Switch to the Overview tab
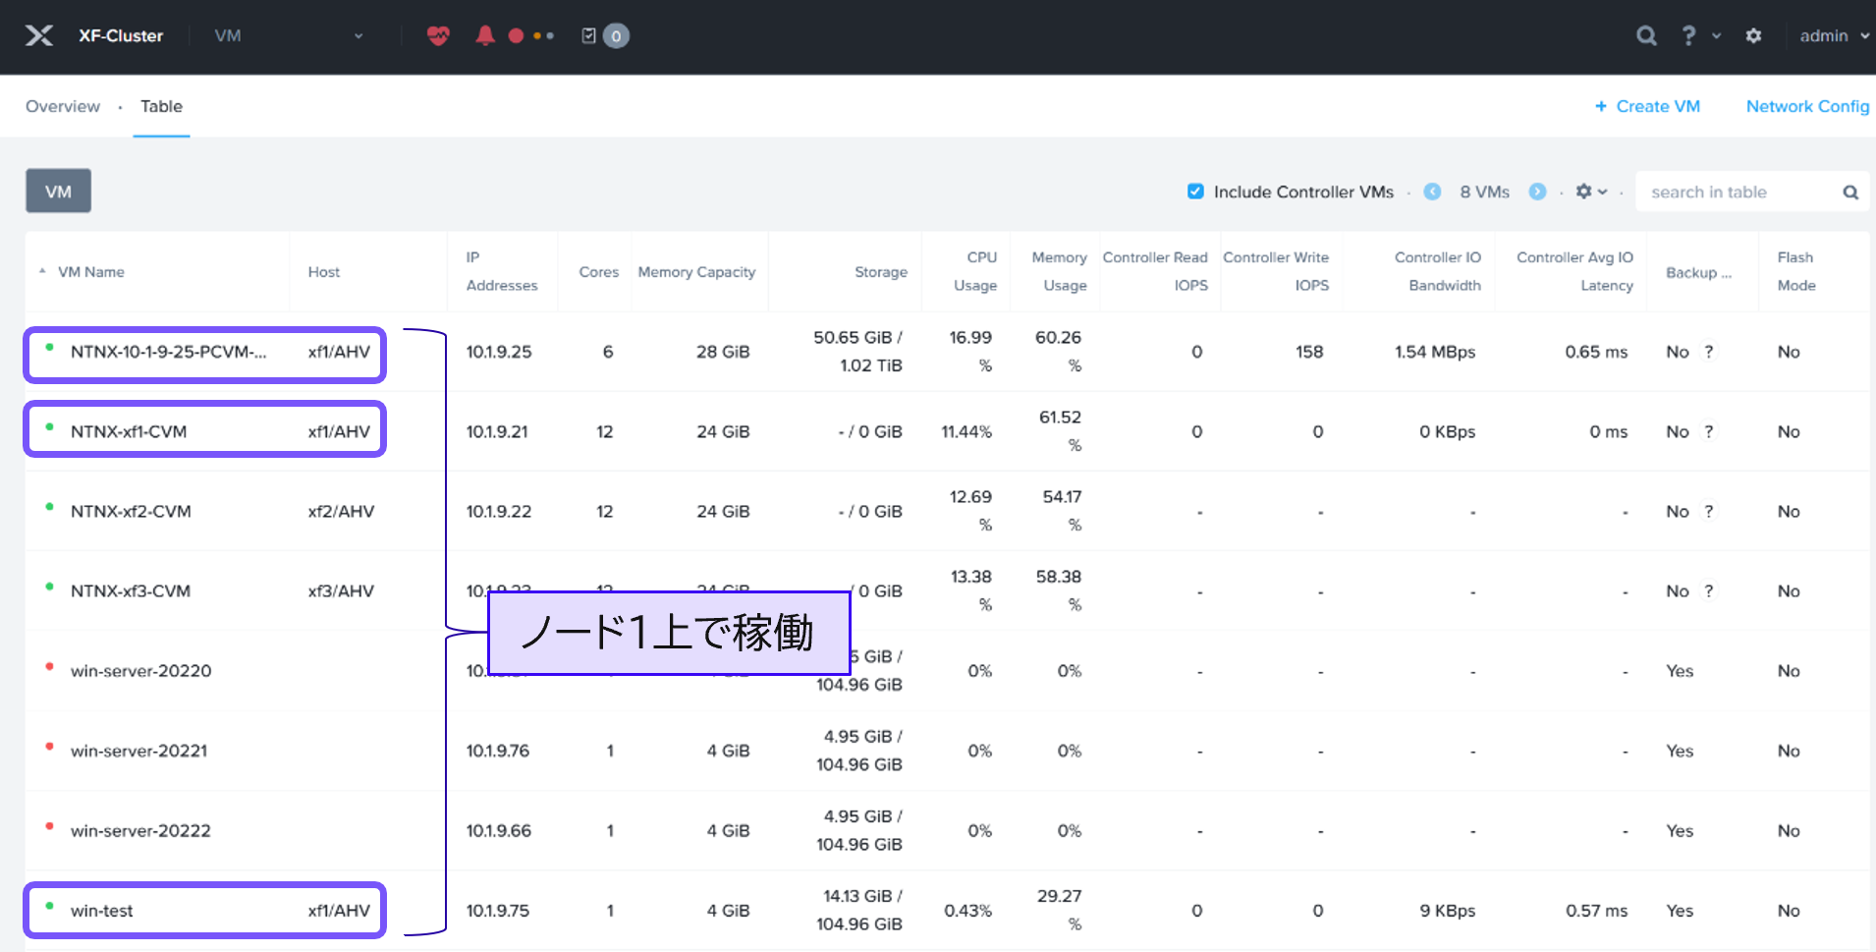The height and width of the screenshot is (952, 1876). coord(63,106)
